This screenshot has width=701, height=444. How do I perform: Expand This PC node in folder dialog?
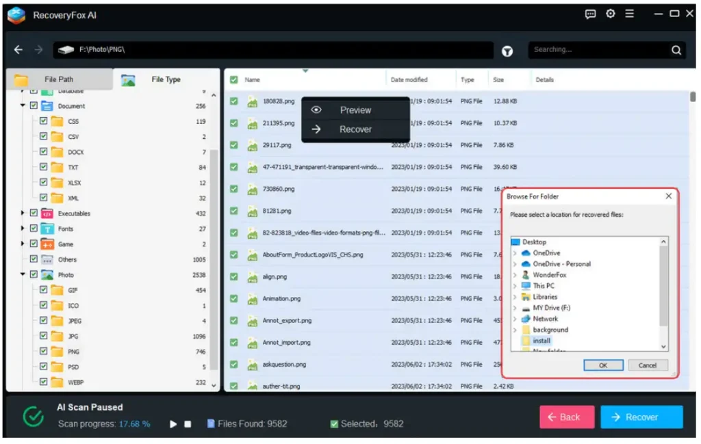(515, 286)
